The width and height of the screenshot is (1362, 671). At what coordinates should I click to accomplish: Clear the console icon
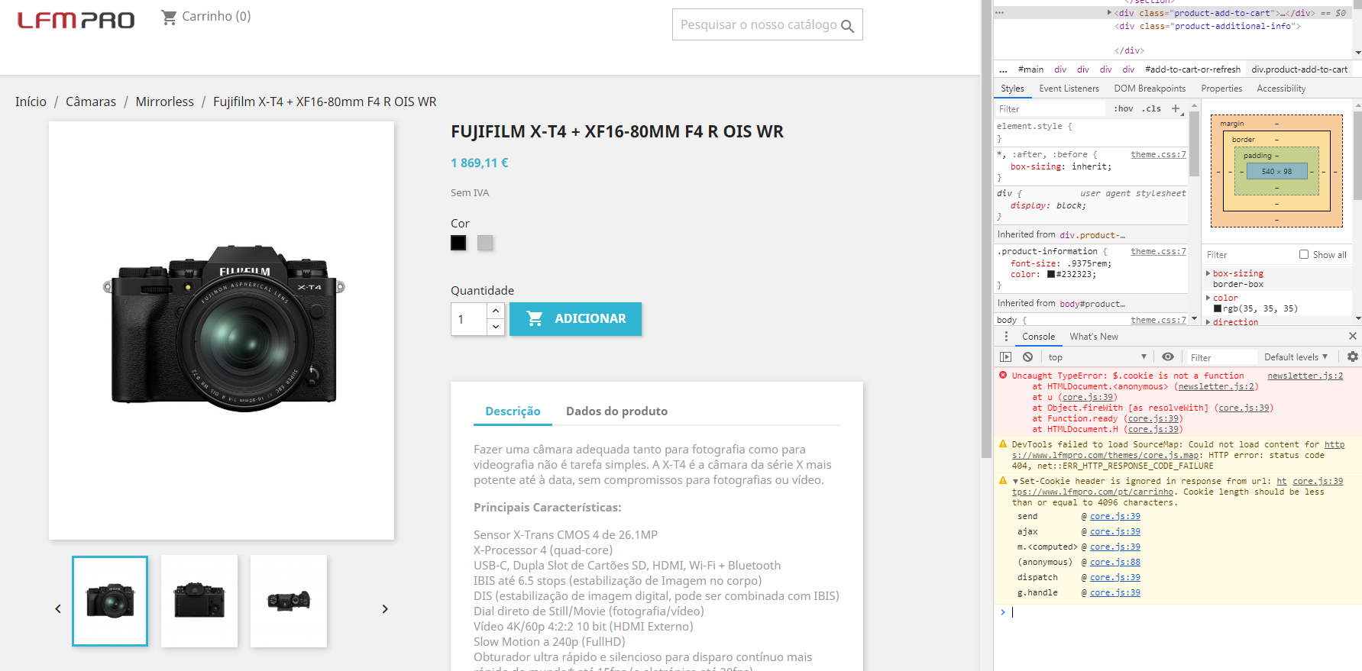tap(1028, 356)
